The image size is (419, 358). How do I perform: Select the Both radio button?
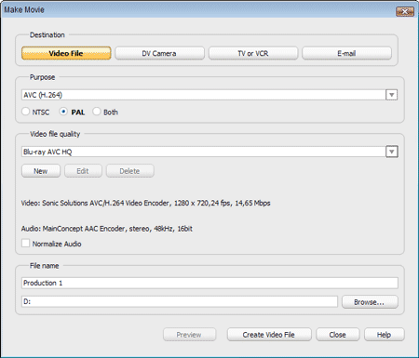click(x=97, y=112)
